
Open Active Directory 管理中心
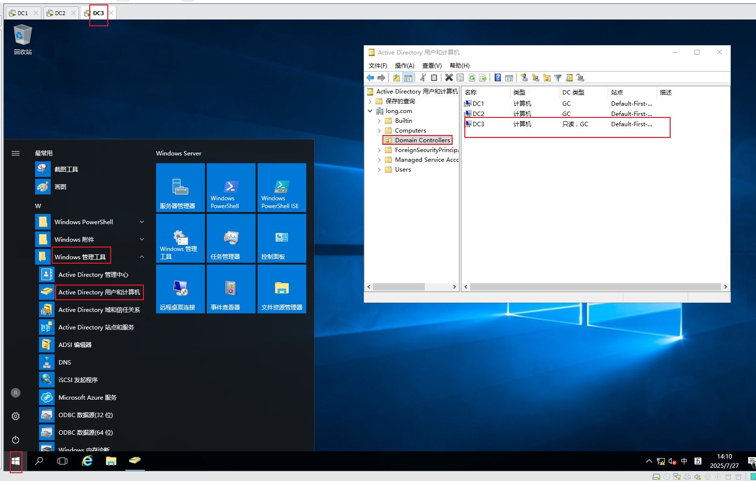click(91, 274)
